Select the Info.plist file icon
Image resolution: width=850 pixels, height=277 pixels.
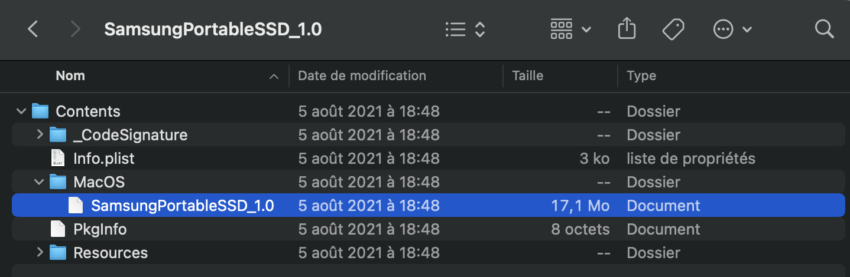click(58, 159)
